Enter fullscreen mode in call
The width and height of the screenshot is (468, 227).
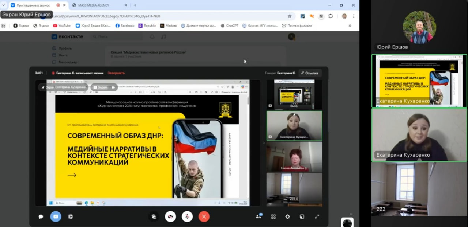pos(317,216)
